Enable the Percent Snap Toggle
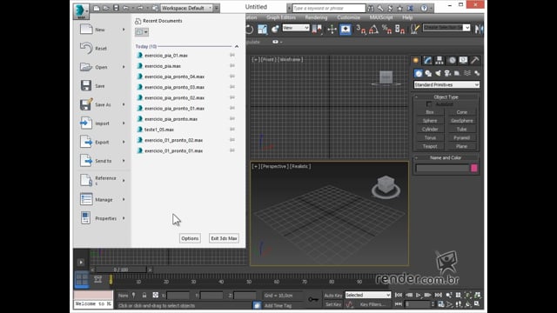The image size is (557, 313). point(386,29)
